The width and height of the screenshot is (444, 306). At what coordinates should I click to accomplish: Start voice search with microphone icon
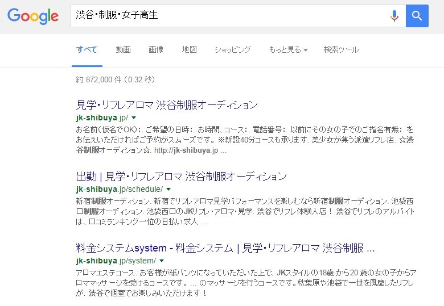click(394, 16)
